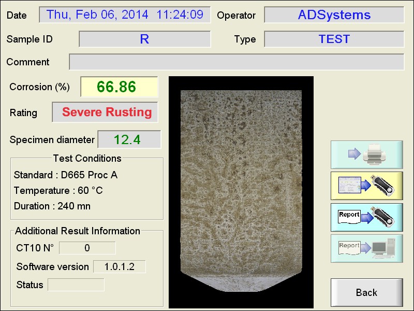Viewport: 414px width, 311px height.
Task: Select the Duration : 240 mn line
Action: pyautogui.click(x=52, y=206)
